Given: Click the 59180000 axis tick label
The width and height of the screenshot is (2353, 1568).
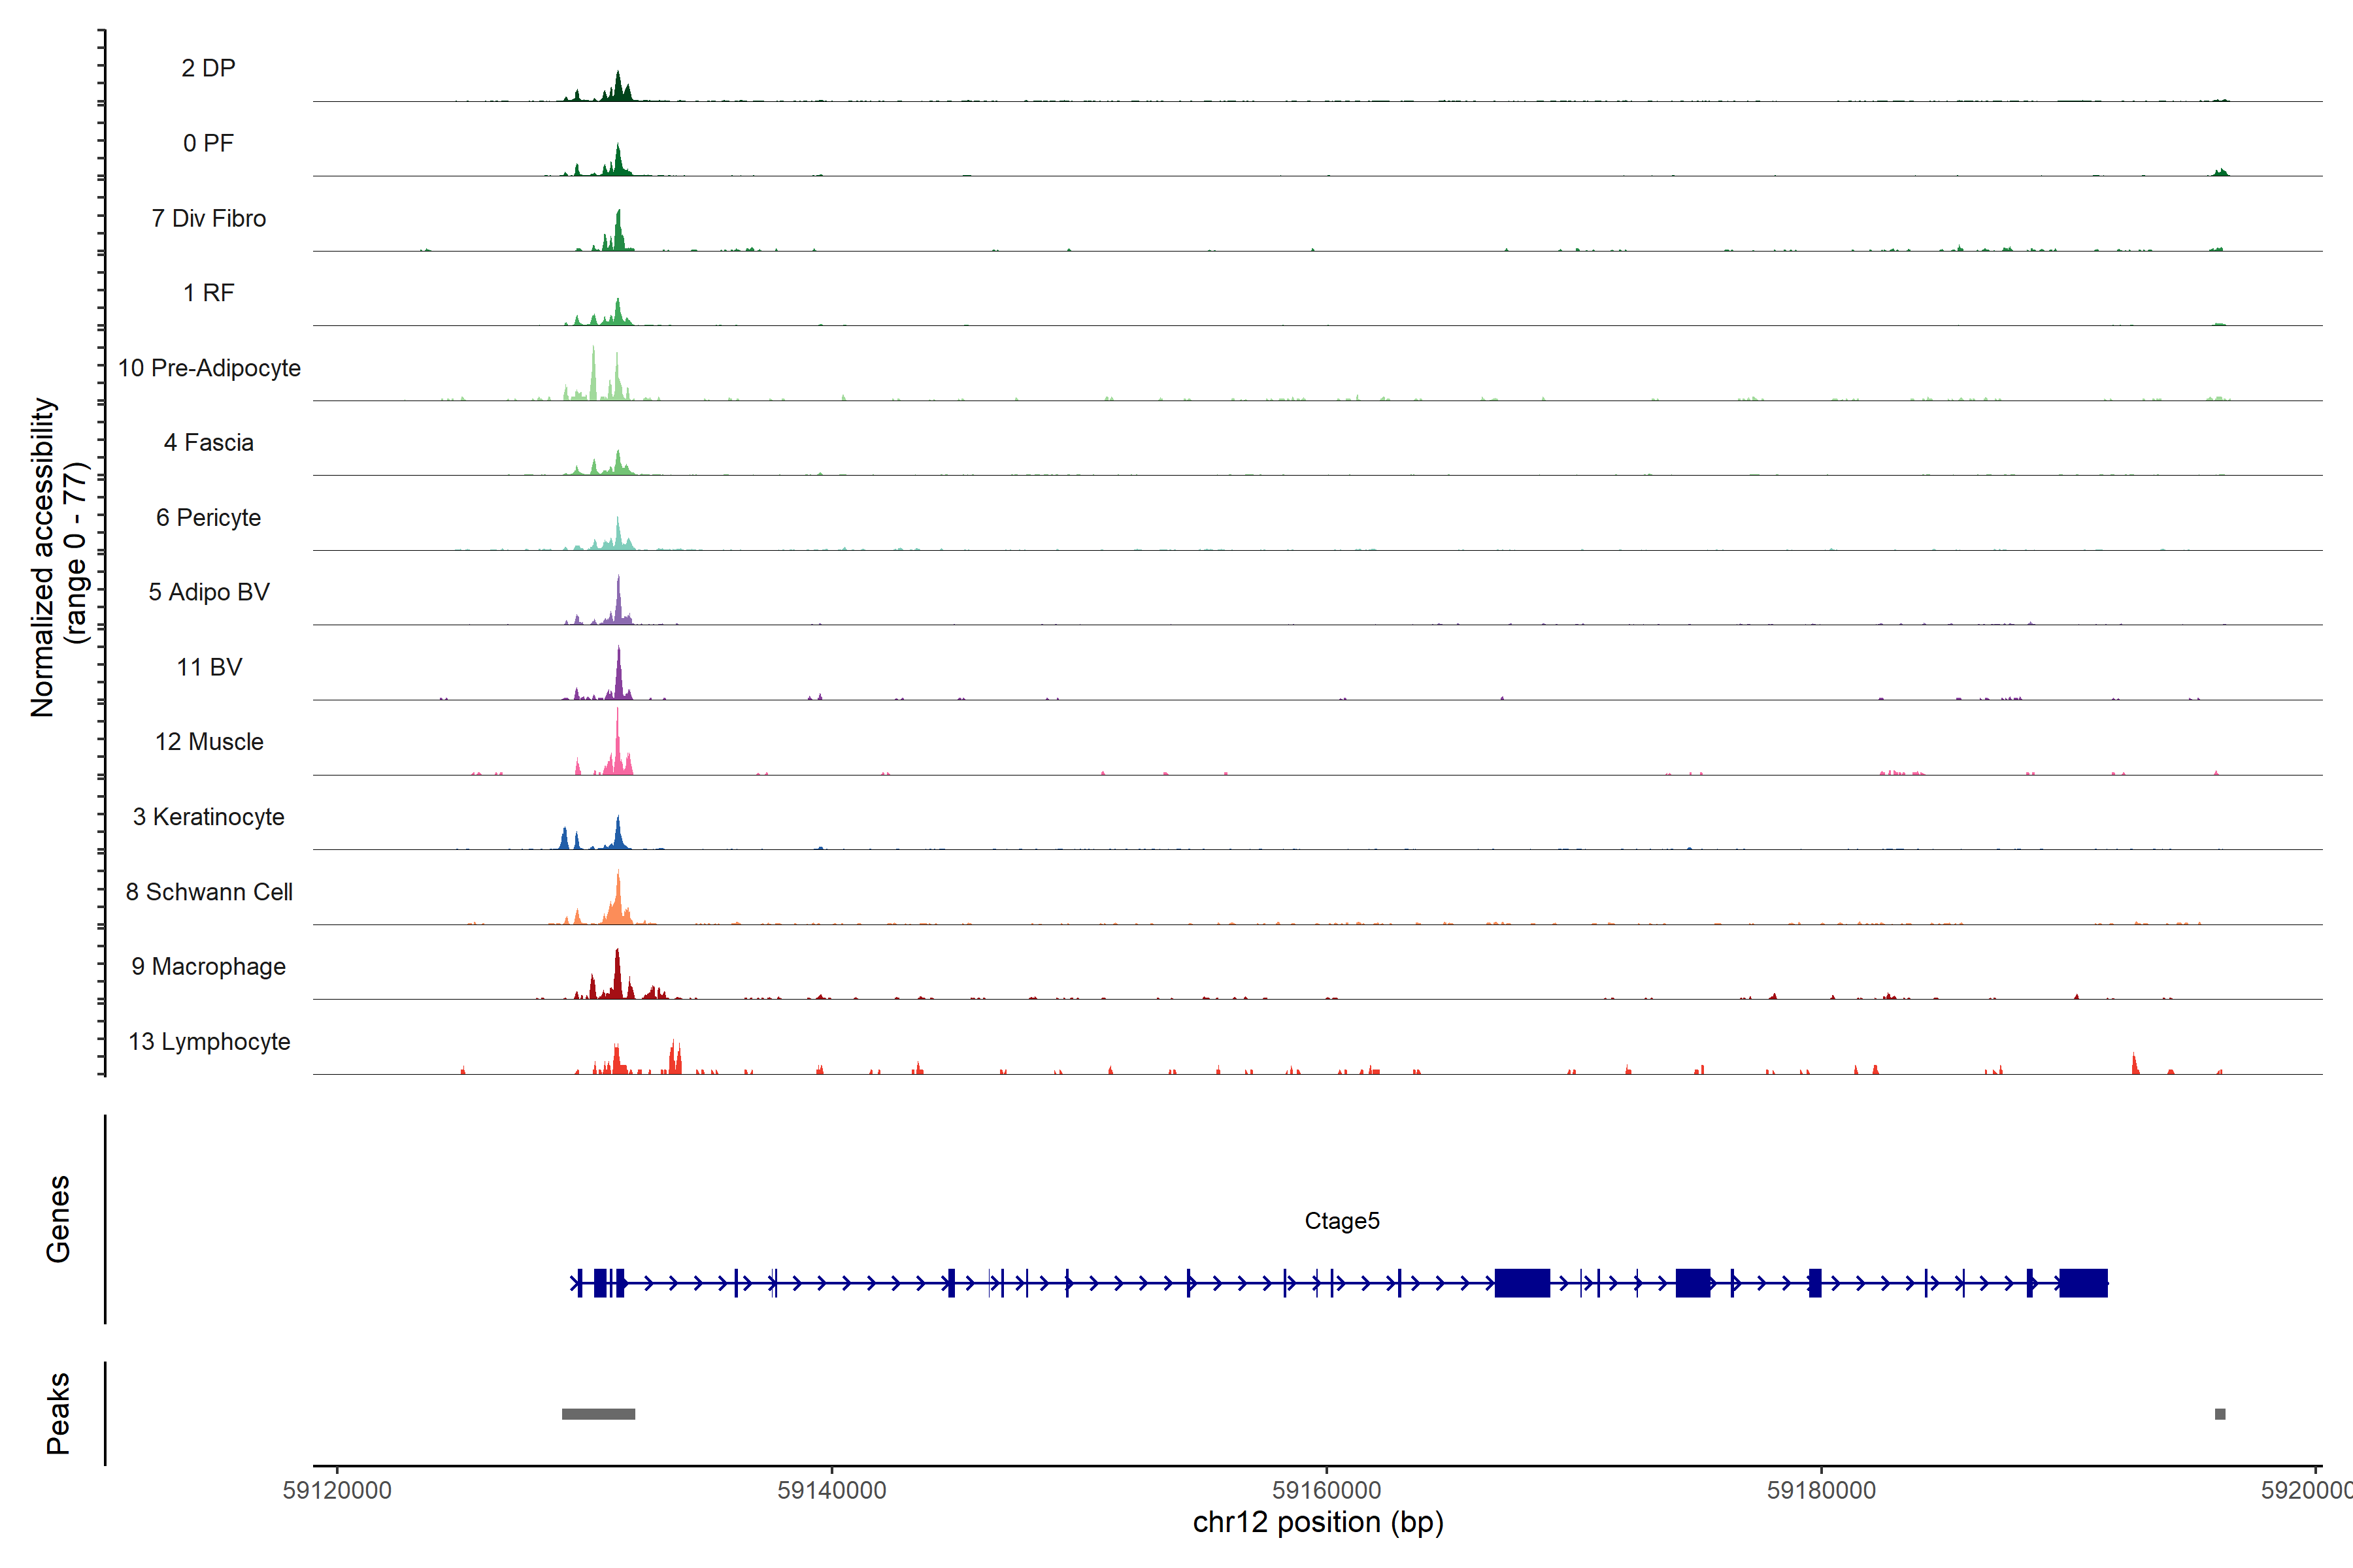Looking at the screenshot, I should 1821,1490.
